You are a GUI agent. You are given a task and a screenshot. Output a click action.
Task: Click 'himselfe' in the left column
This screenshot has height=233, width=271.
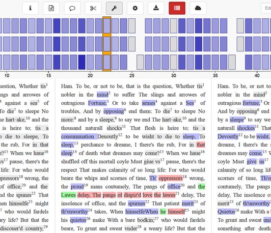click(x=19, y=203)
